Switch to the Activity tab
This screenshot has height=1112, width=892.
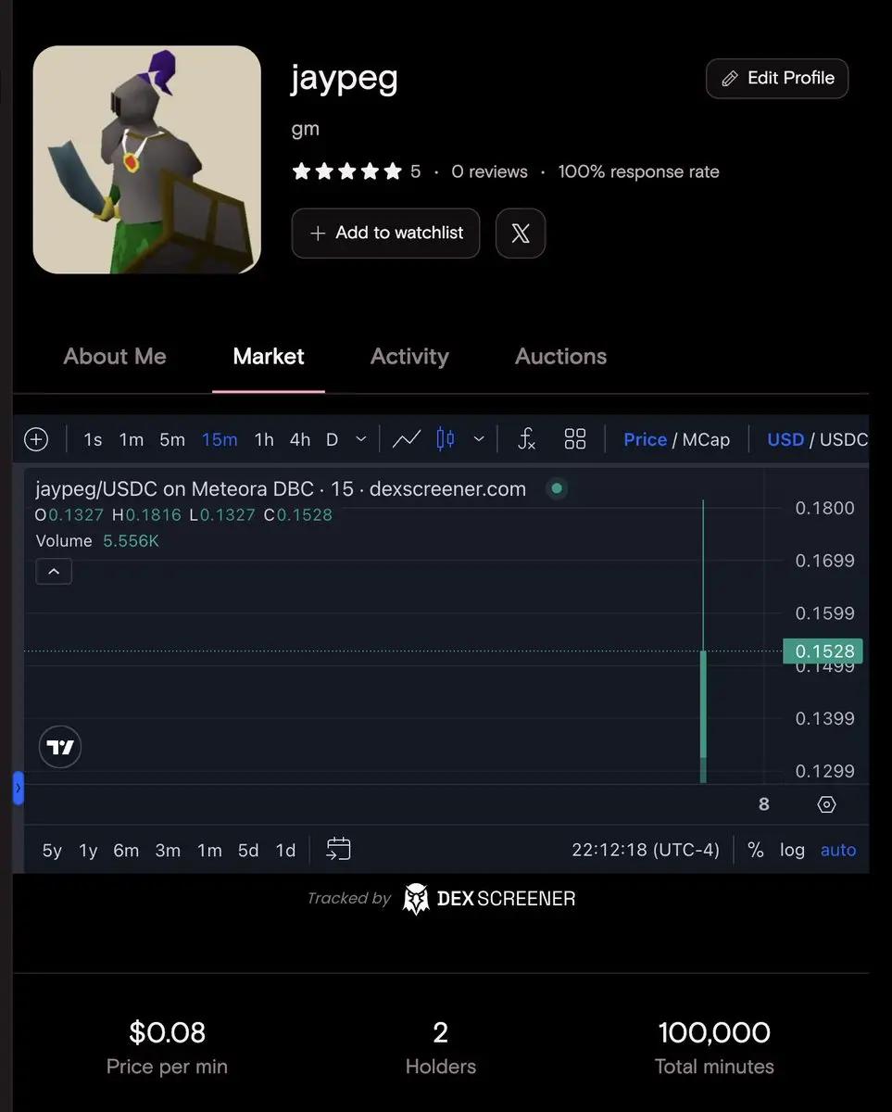click(x=409, y=357)
